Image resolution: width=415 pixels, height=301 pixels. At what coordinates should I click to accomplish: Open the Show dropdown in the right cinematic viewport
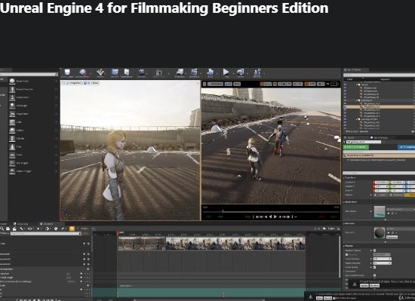pyautogui.click(x=237, y=84)
